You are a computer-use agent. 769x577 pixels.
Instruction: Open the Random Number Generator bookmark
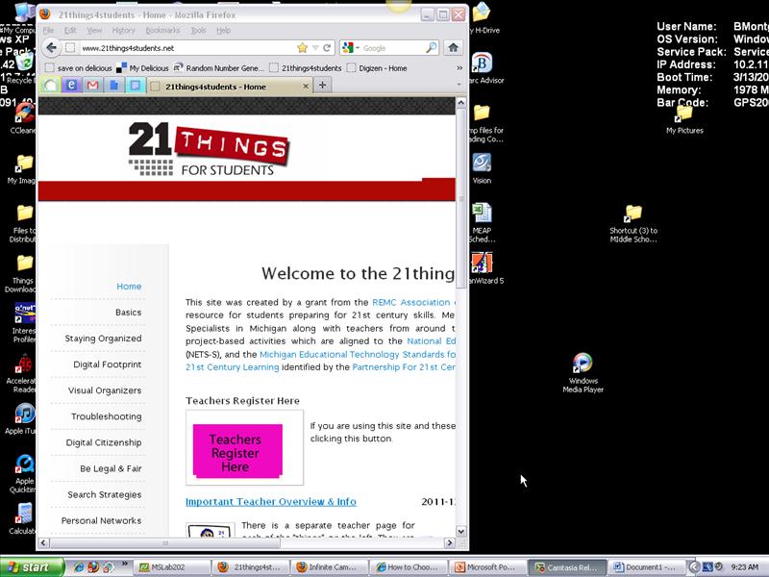click(219, 68)
